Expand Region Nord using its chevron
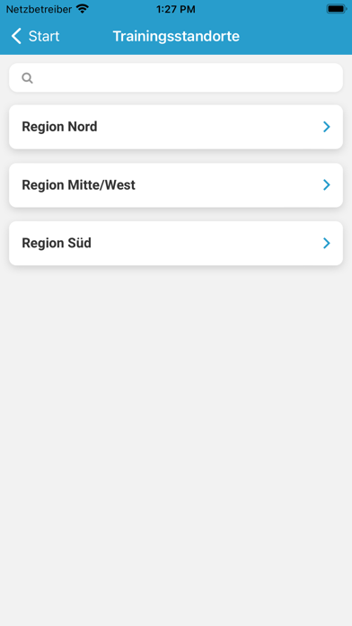The height and width of the screenshot is (626, 352). 327,127
